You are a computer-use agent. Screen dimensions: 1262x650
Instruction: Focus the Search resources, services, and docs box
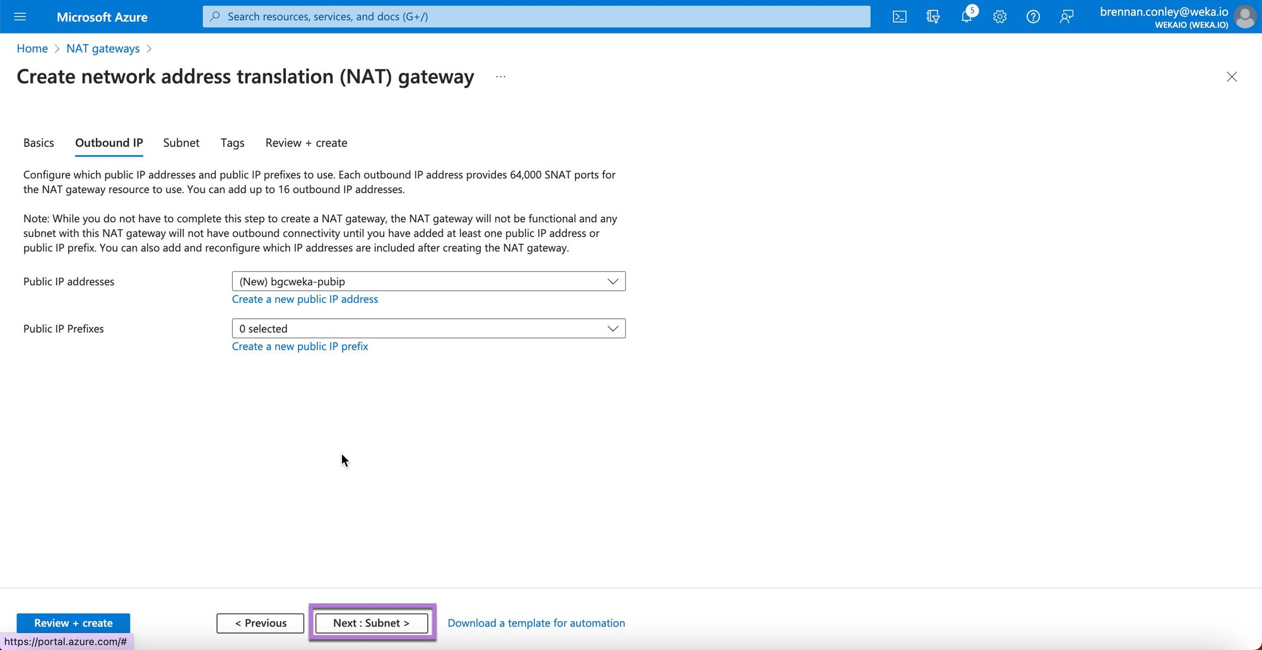[x=536, y=16]
